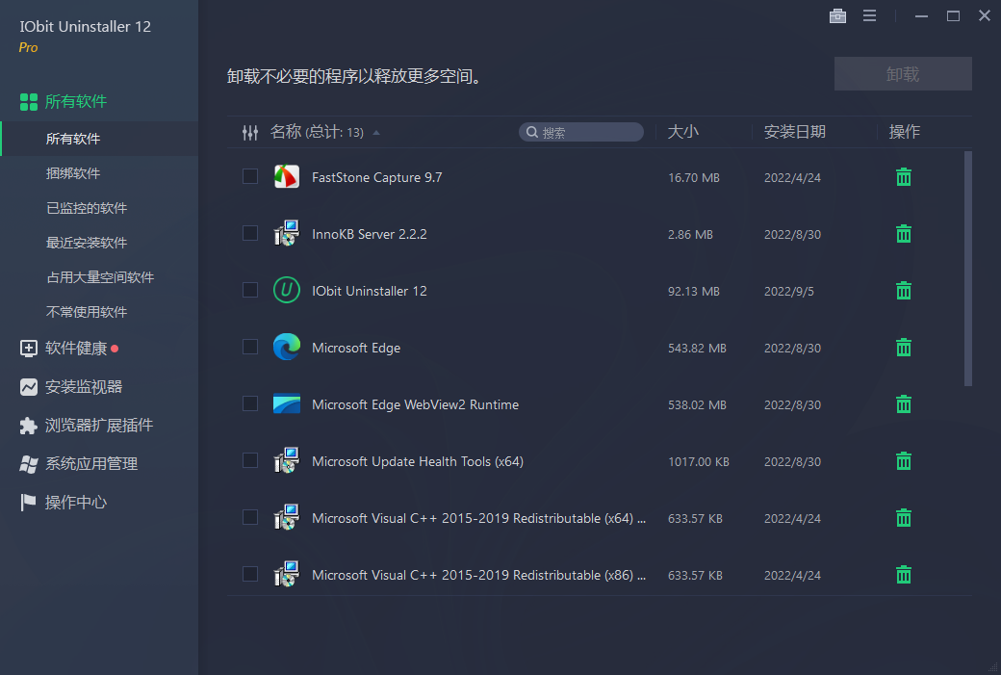This screenshot has width=1001, height=675.
Task: Uninstall Microsoft Edge with its trash icon
Action: pyautogui.click(x=904, y=348)
